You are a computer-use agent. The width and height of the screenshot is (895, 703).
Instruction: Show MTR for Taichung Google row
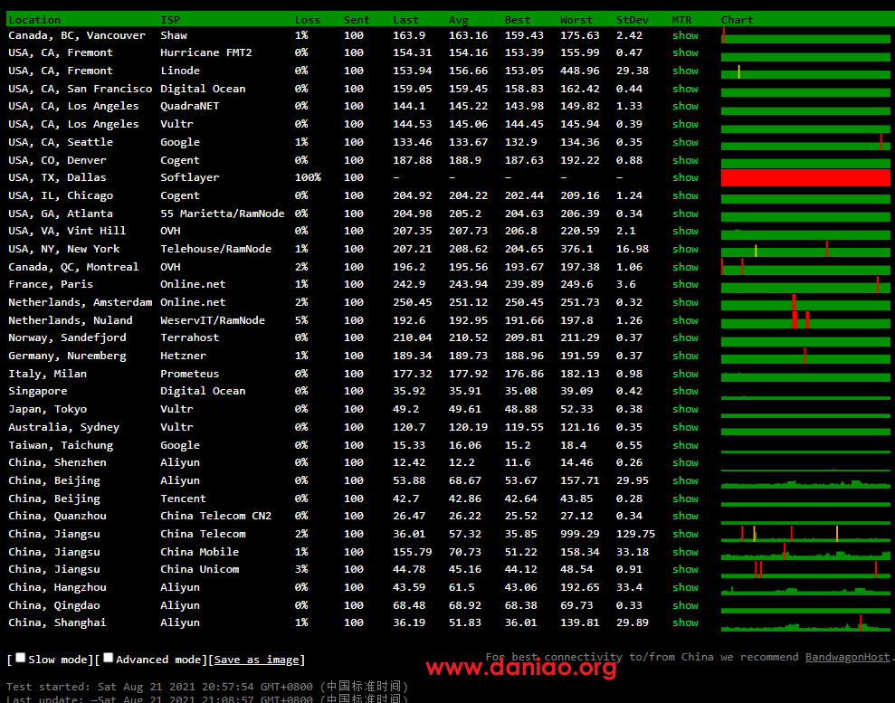[685, 445]
